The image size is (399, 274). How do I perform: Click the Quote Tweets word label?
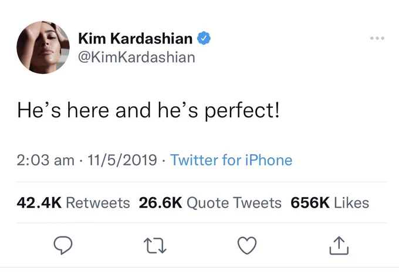click(x=234, y=203)
